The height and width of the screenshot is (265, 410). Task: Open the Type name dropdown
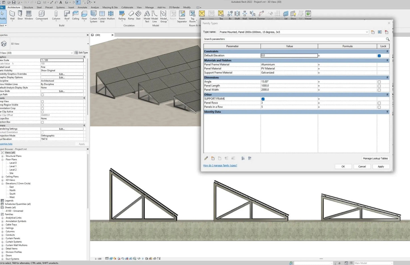[x=367, y=32]
